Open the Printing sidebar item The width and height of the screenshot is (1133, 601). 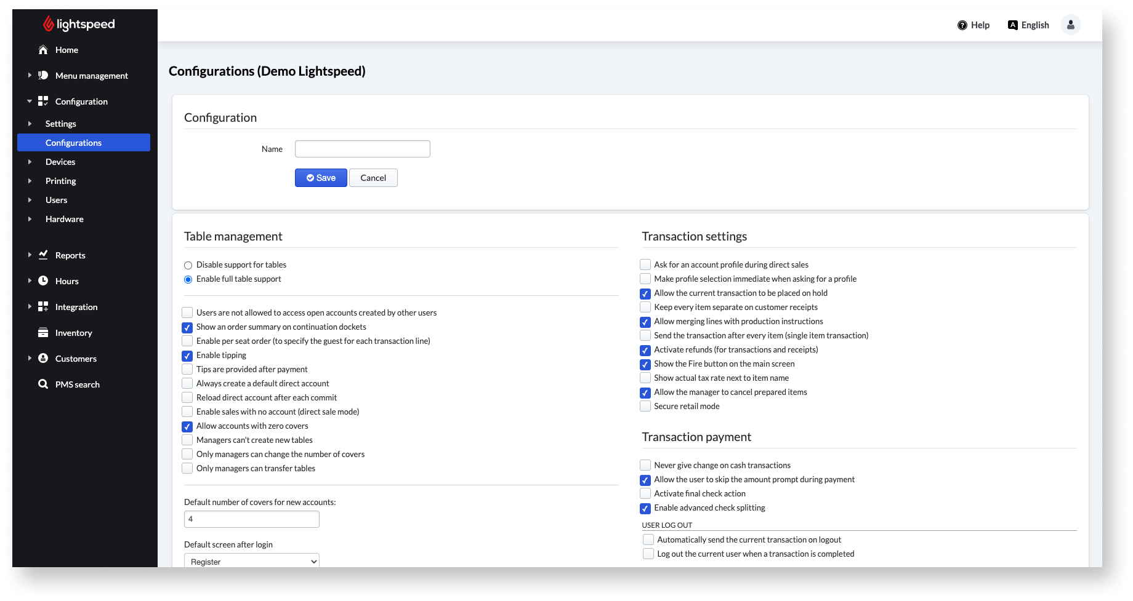(60, 181)
